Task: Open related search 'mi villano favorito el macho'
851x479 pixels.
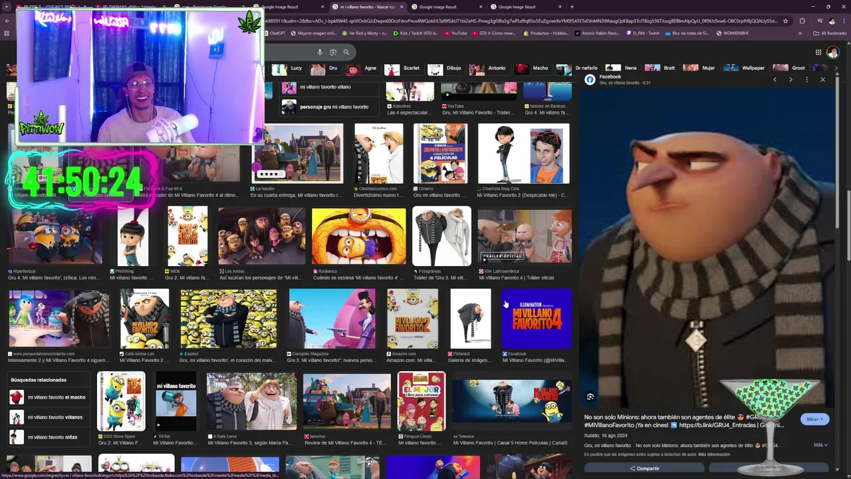Action: pyautogui.click(x=49, y=397)
